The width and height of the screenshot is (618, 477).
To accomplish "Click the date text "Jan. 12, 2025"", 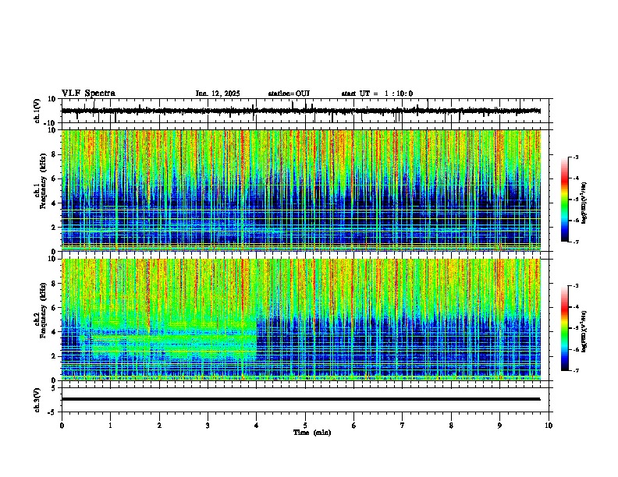I will (x=218, y=94).
